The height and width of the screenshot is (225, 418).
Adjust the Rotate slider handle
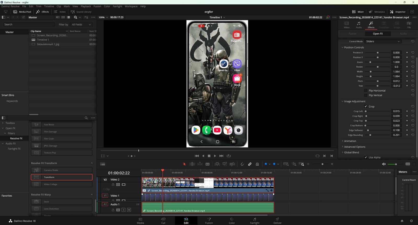point(378,67)
